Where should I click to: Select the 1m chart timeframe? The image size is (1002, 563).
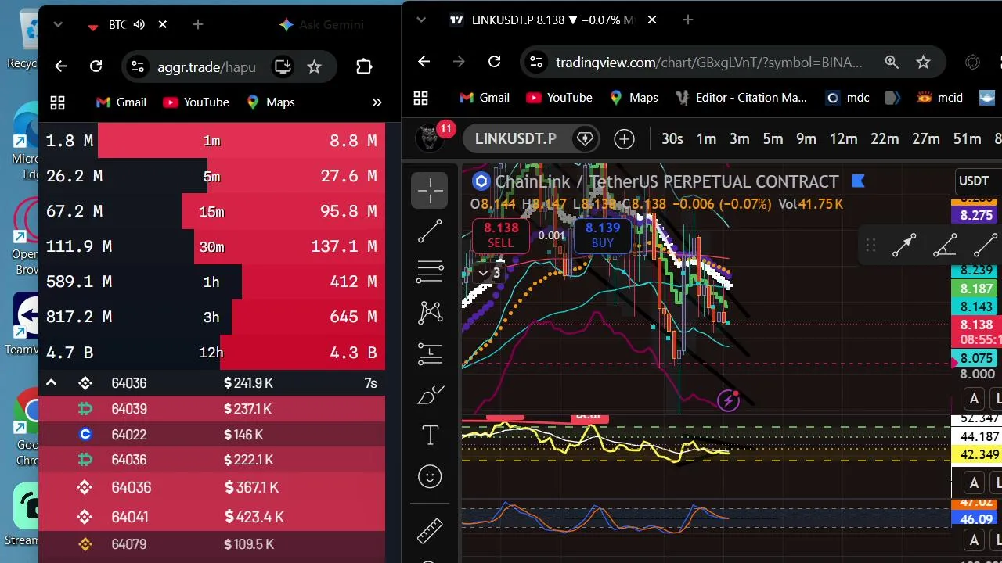pyautogui.click(x=706, y=139)
